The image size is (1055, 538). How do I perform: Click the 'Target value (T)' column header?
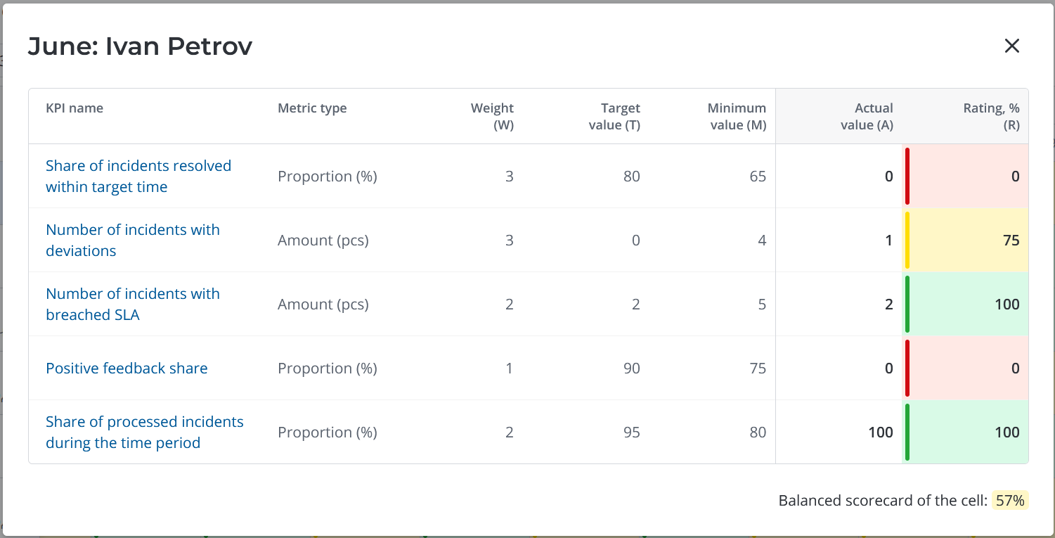coord(615,117)
